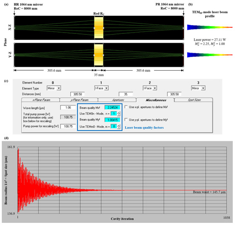Image resolution: width=235 pixels, height=225 pixels.
Task: Increase TEM0n mode n with the up arrow
Action: (x=118, y=112)
